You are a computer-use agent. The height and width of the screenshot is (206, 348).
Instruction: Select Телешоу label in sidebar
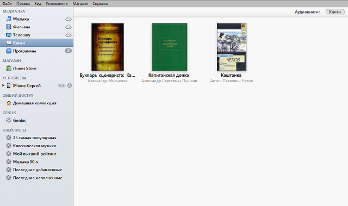tap(22, 35)
